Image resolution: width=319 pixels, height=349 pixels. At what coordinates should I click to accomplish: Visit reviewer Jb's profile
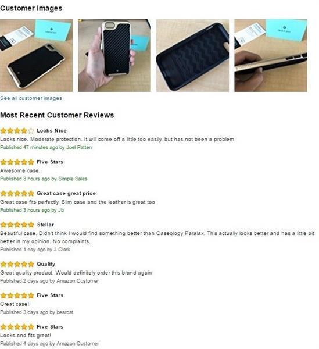pyautogui.click(x=61, y=210)
